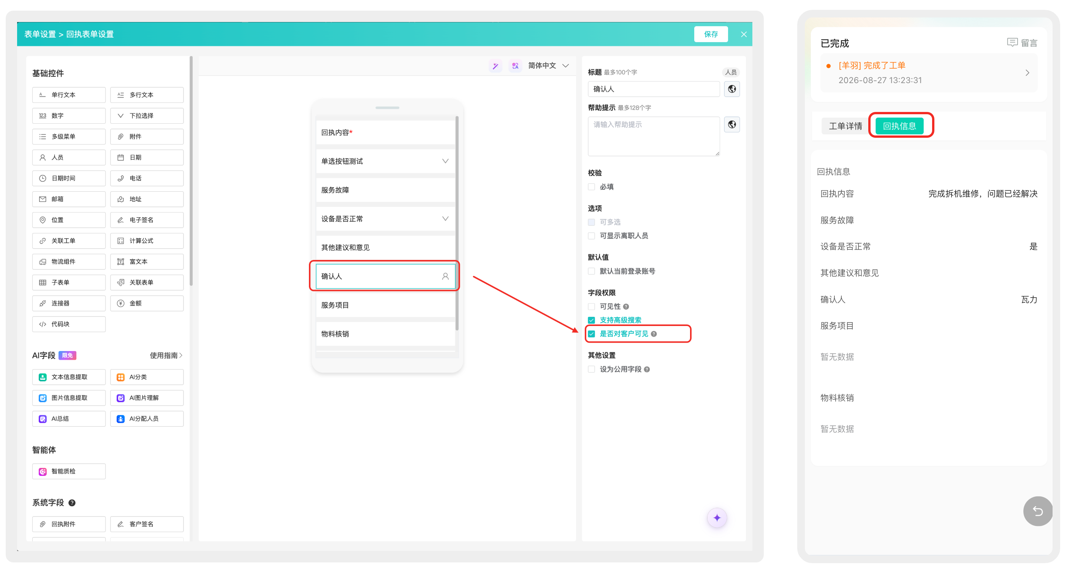Select the AI总结 field
Screen dimensions: 1067x570
[69, 419]
